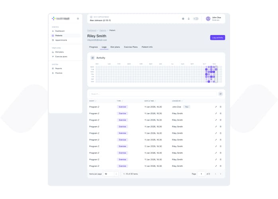The width and height of the screenshot is (278, 199).
Task: Click the Riley Smith patient heading
Action: coord(97,36)
